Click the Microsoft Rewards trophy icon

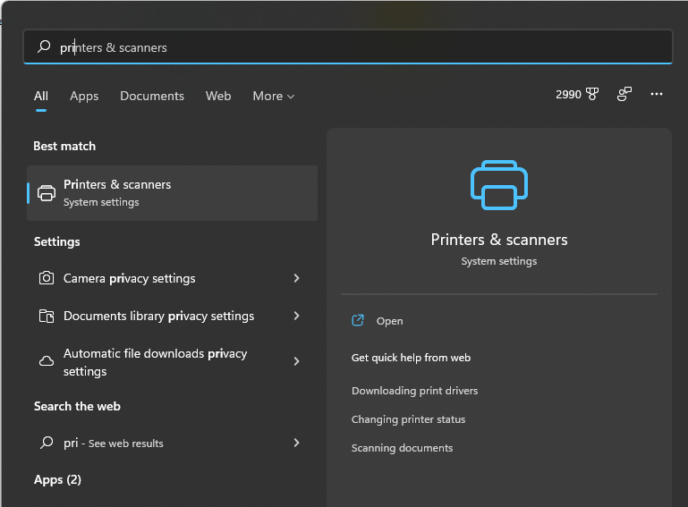point(592,94)
